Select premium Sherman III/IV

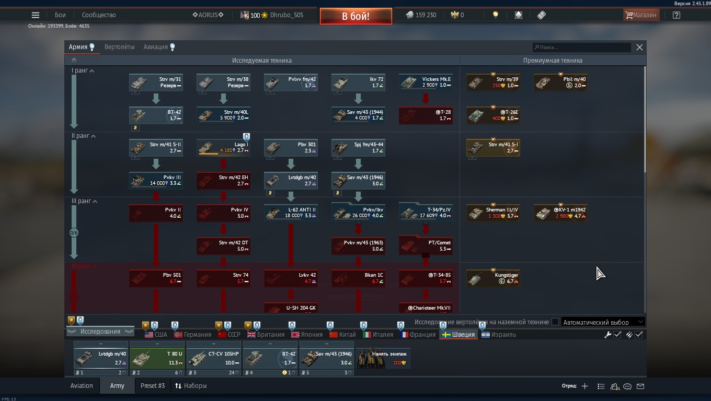tap(493, 213)
